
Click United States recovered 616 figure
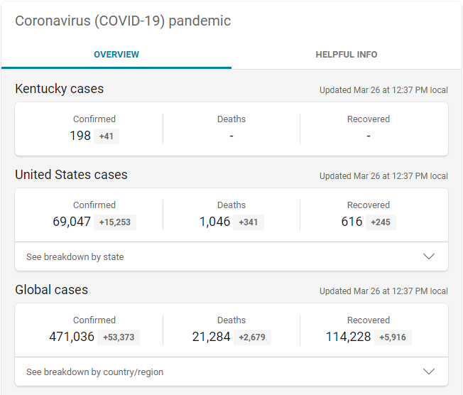(352, 222)
